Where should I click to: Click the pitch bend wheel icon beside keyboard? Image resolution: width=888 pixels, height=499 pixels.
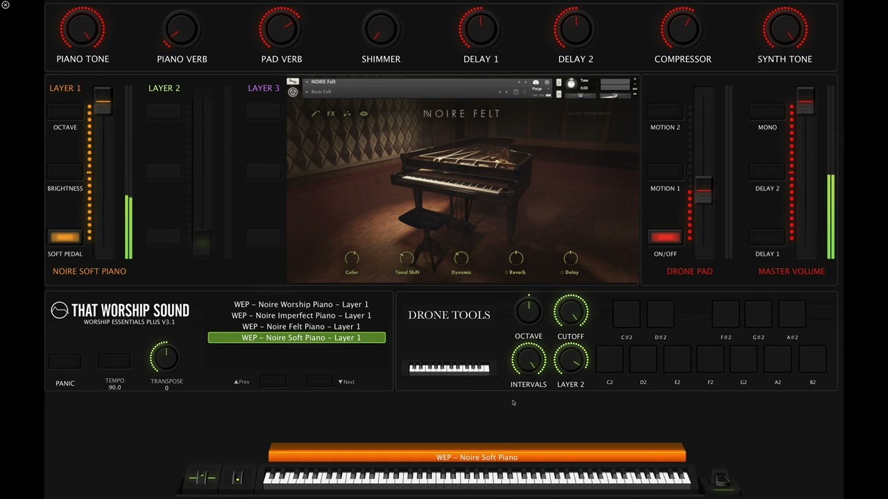[x=203, y=478]
